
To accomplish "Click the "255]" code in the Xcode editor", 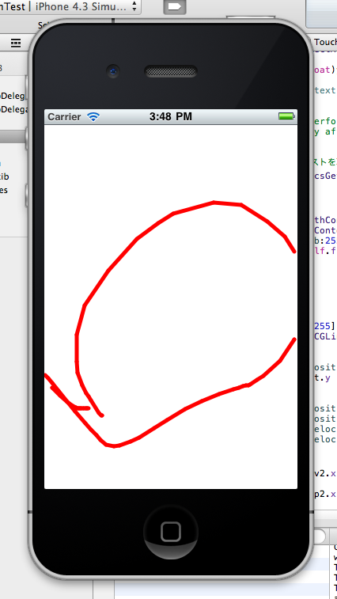I will pyautogui.click(x=324, y=326).
